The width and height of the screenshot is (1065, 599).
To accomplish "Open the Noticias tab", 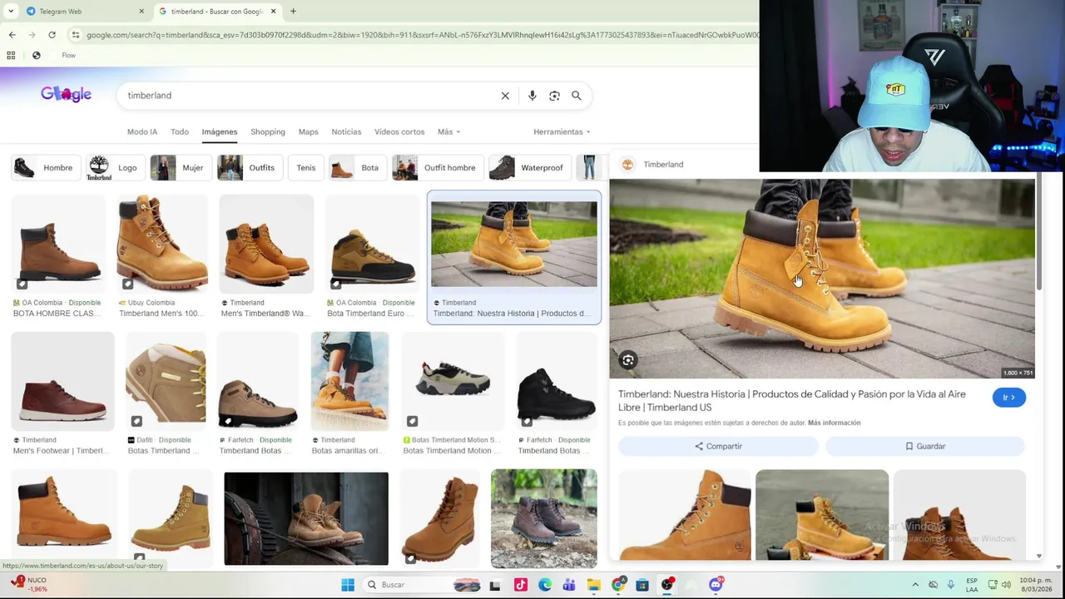I will (346, 131).
